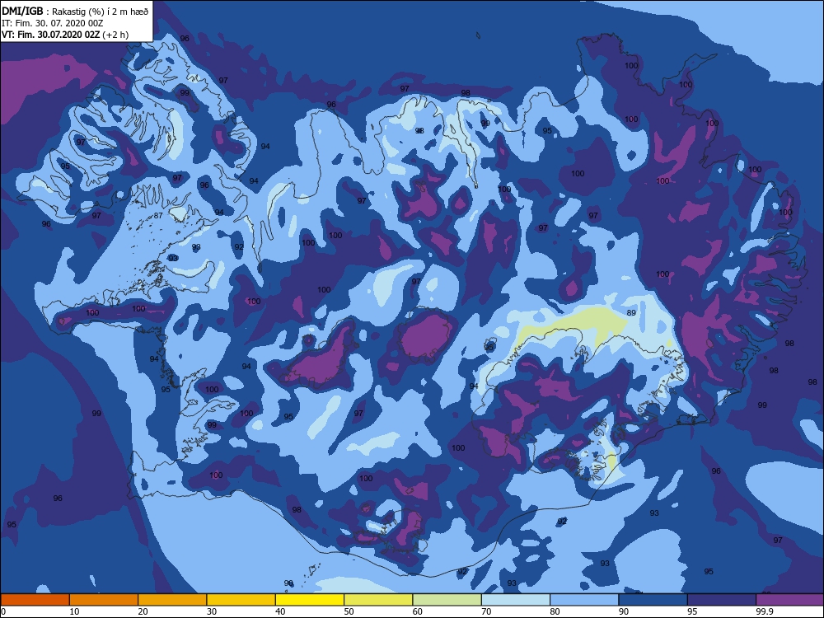The width and height of the screenshot is (824, 618).
Task: Click the "89" humidity value on the map
Action: [632, 312]
